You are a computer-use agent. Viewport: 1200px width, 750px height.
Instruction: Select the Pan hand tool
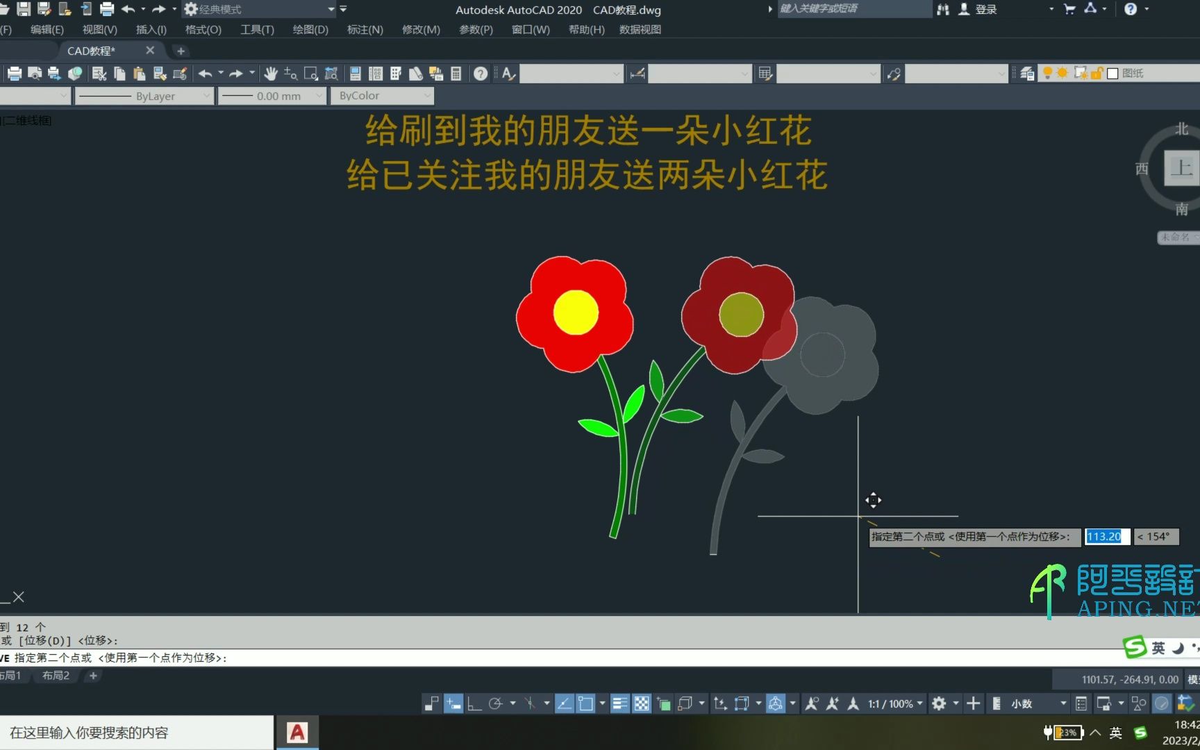271,74
